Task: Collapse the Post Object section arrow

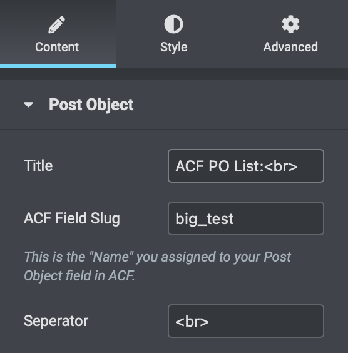Action: [29, 105]
